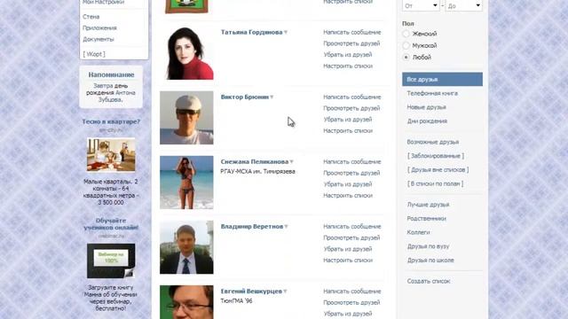This screenshot has width=568, height=319.
Task: Open the Заблокированные list
Action: tap(436, 156)
